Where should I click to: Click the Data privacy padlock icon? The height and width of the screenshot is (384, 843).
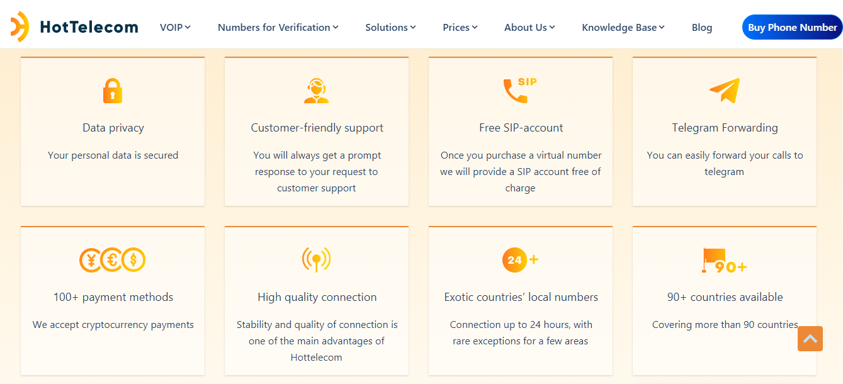pyautogui.click(x=113, y=90)
